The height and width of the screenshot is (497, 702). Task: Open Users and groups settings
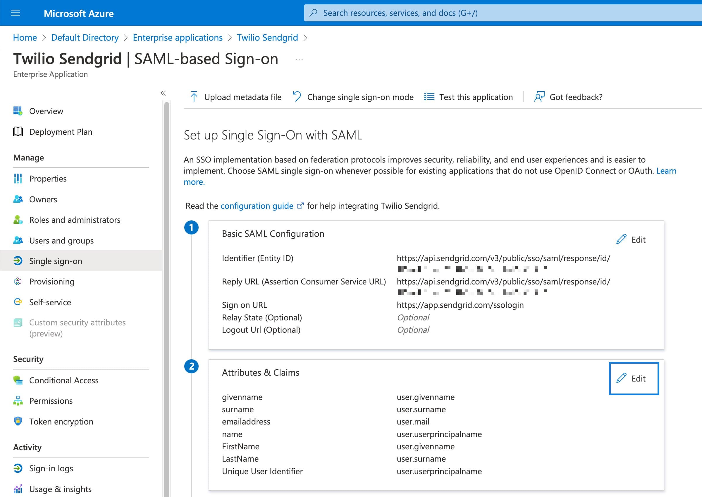point(61,241)
